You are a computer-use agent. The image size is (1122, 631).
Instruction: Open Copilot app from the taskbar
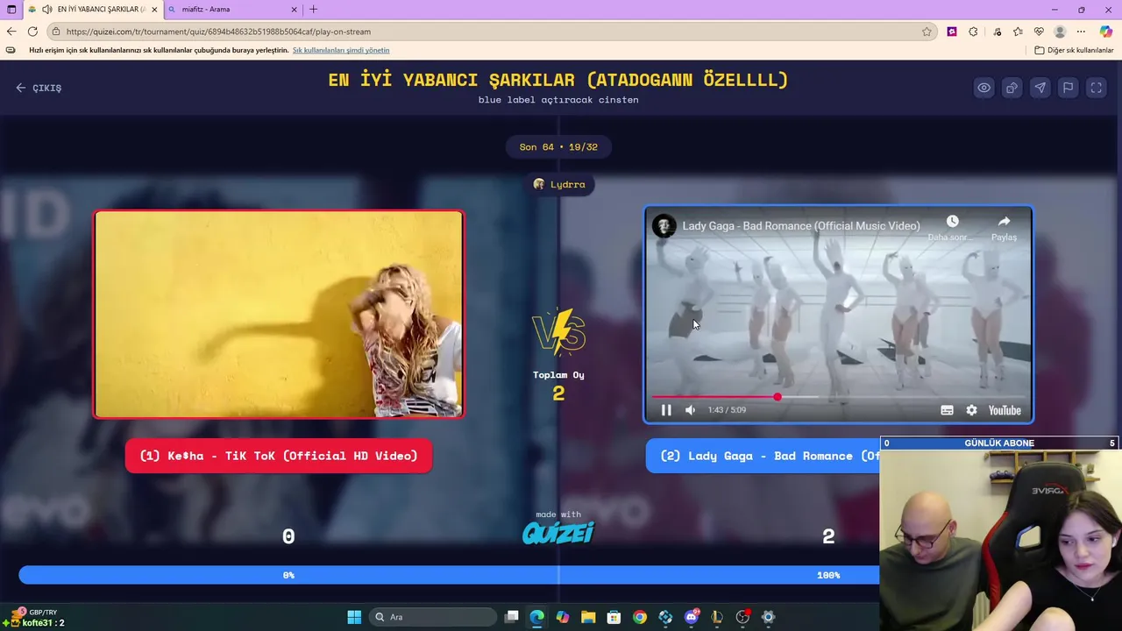click(562, 617)
